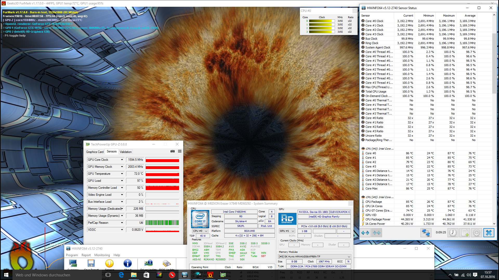Click the red compass app on taskbar
The height and width of the screenshot is (280, 499).
coord(172,275)
